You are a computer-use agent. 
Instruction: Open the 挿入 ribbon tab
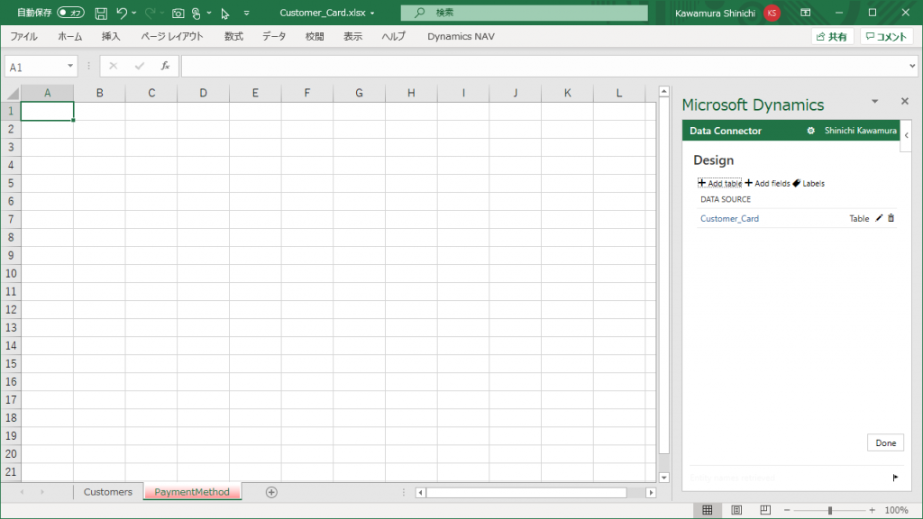pos(111,36)
